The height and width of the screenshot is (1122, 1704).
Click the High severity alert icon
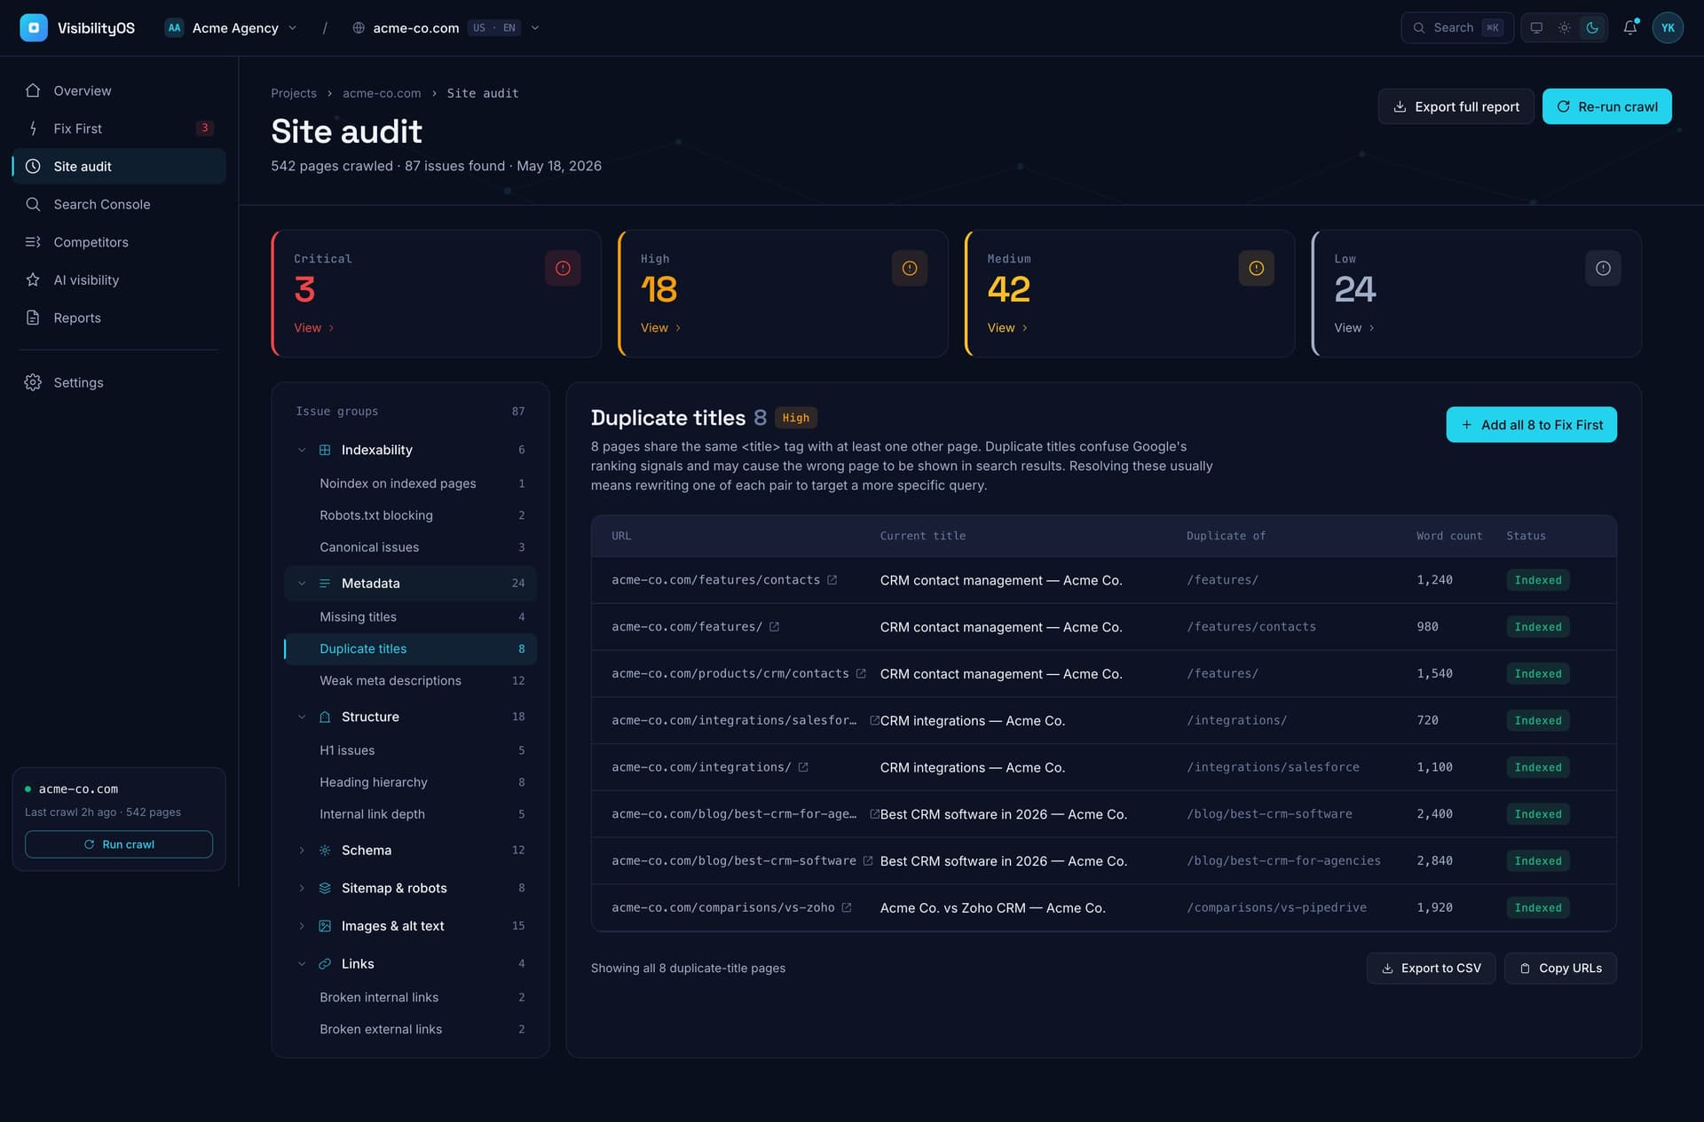click(910, 268)
